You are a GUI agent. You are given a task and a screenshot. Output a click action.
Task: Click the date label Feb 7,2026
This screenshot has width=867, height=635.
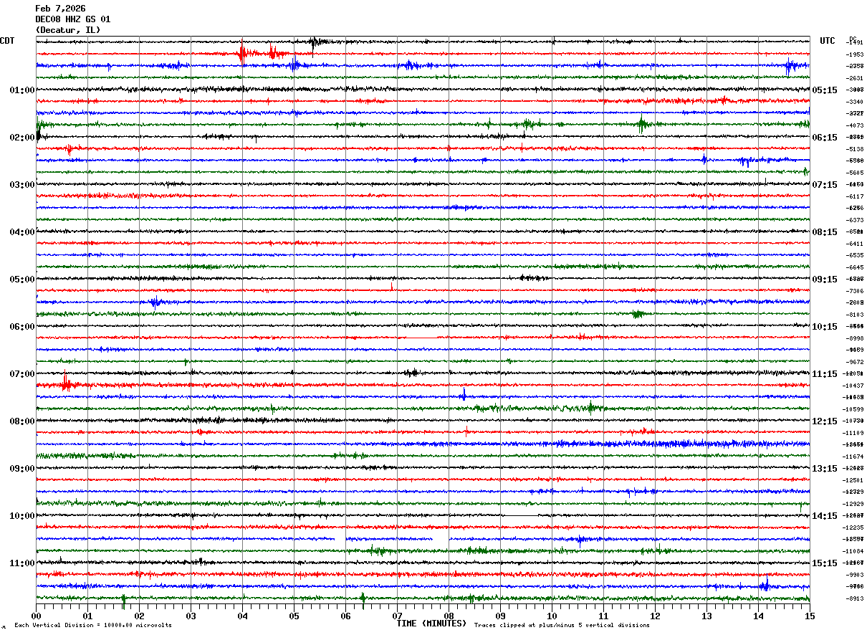tap(60, 9)
